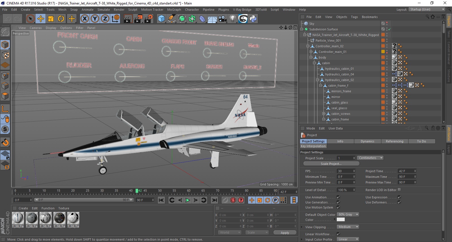
Task: Open the Centimeters unit dropdown
Action: tap(370, 158)
